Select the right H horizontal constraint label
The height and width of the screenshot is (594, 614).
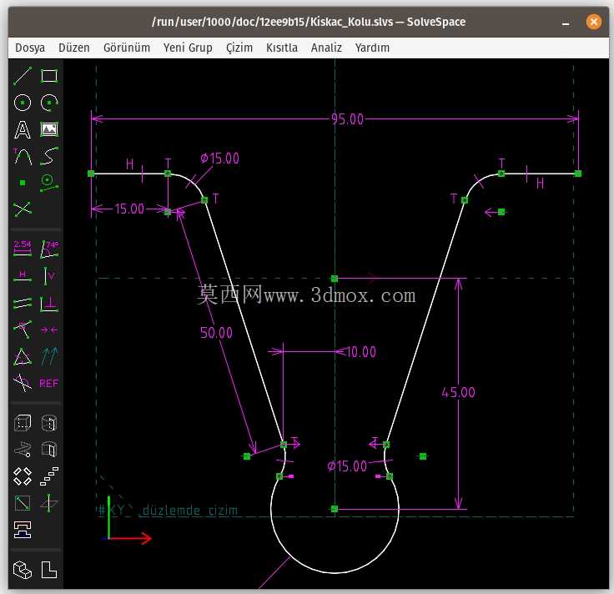click(x=540, y=184)
